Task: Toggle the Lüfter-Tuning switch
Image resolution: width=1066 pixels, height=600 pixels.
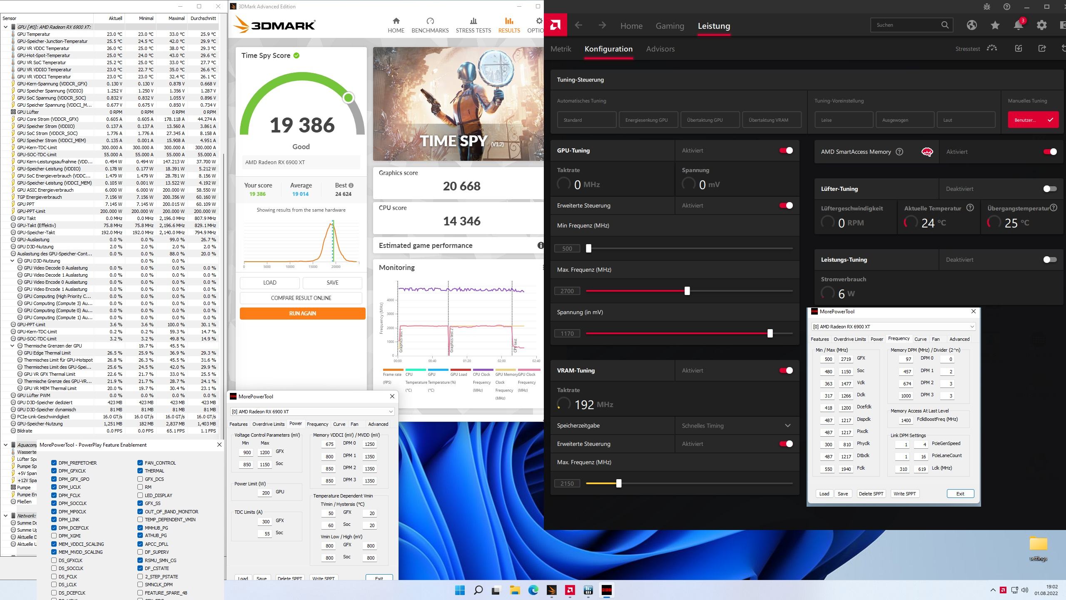Action: point(1049,189)
